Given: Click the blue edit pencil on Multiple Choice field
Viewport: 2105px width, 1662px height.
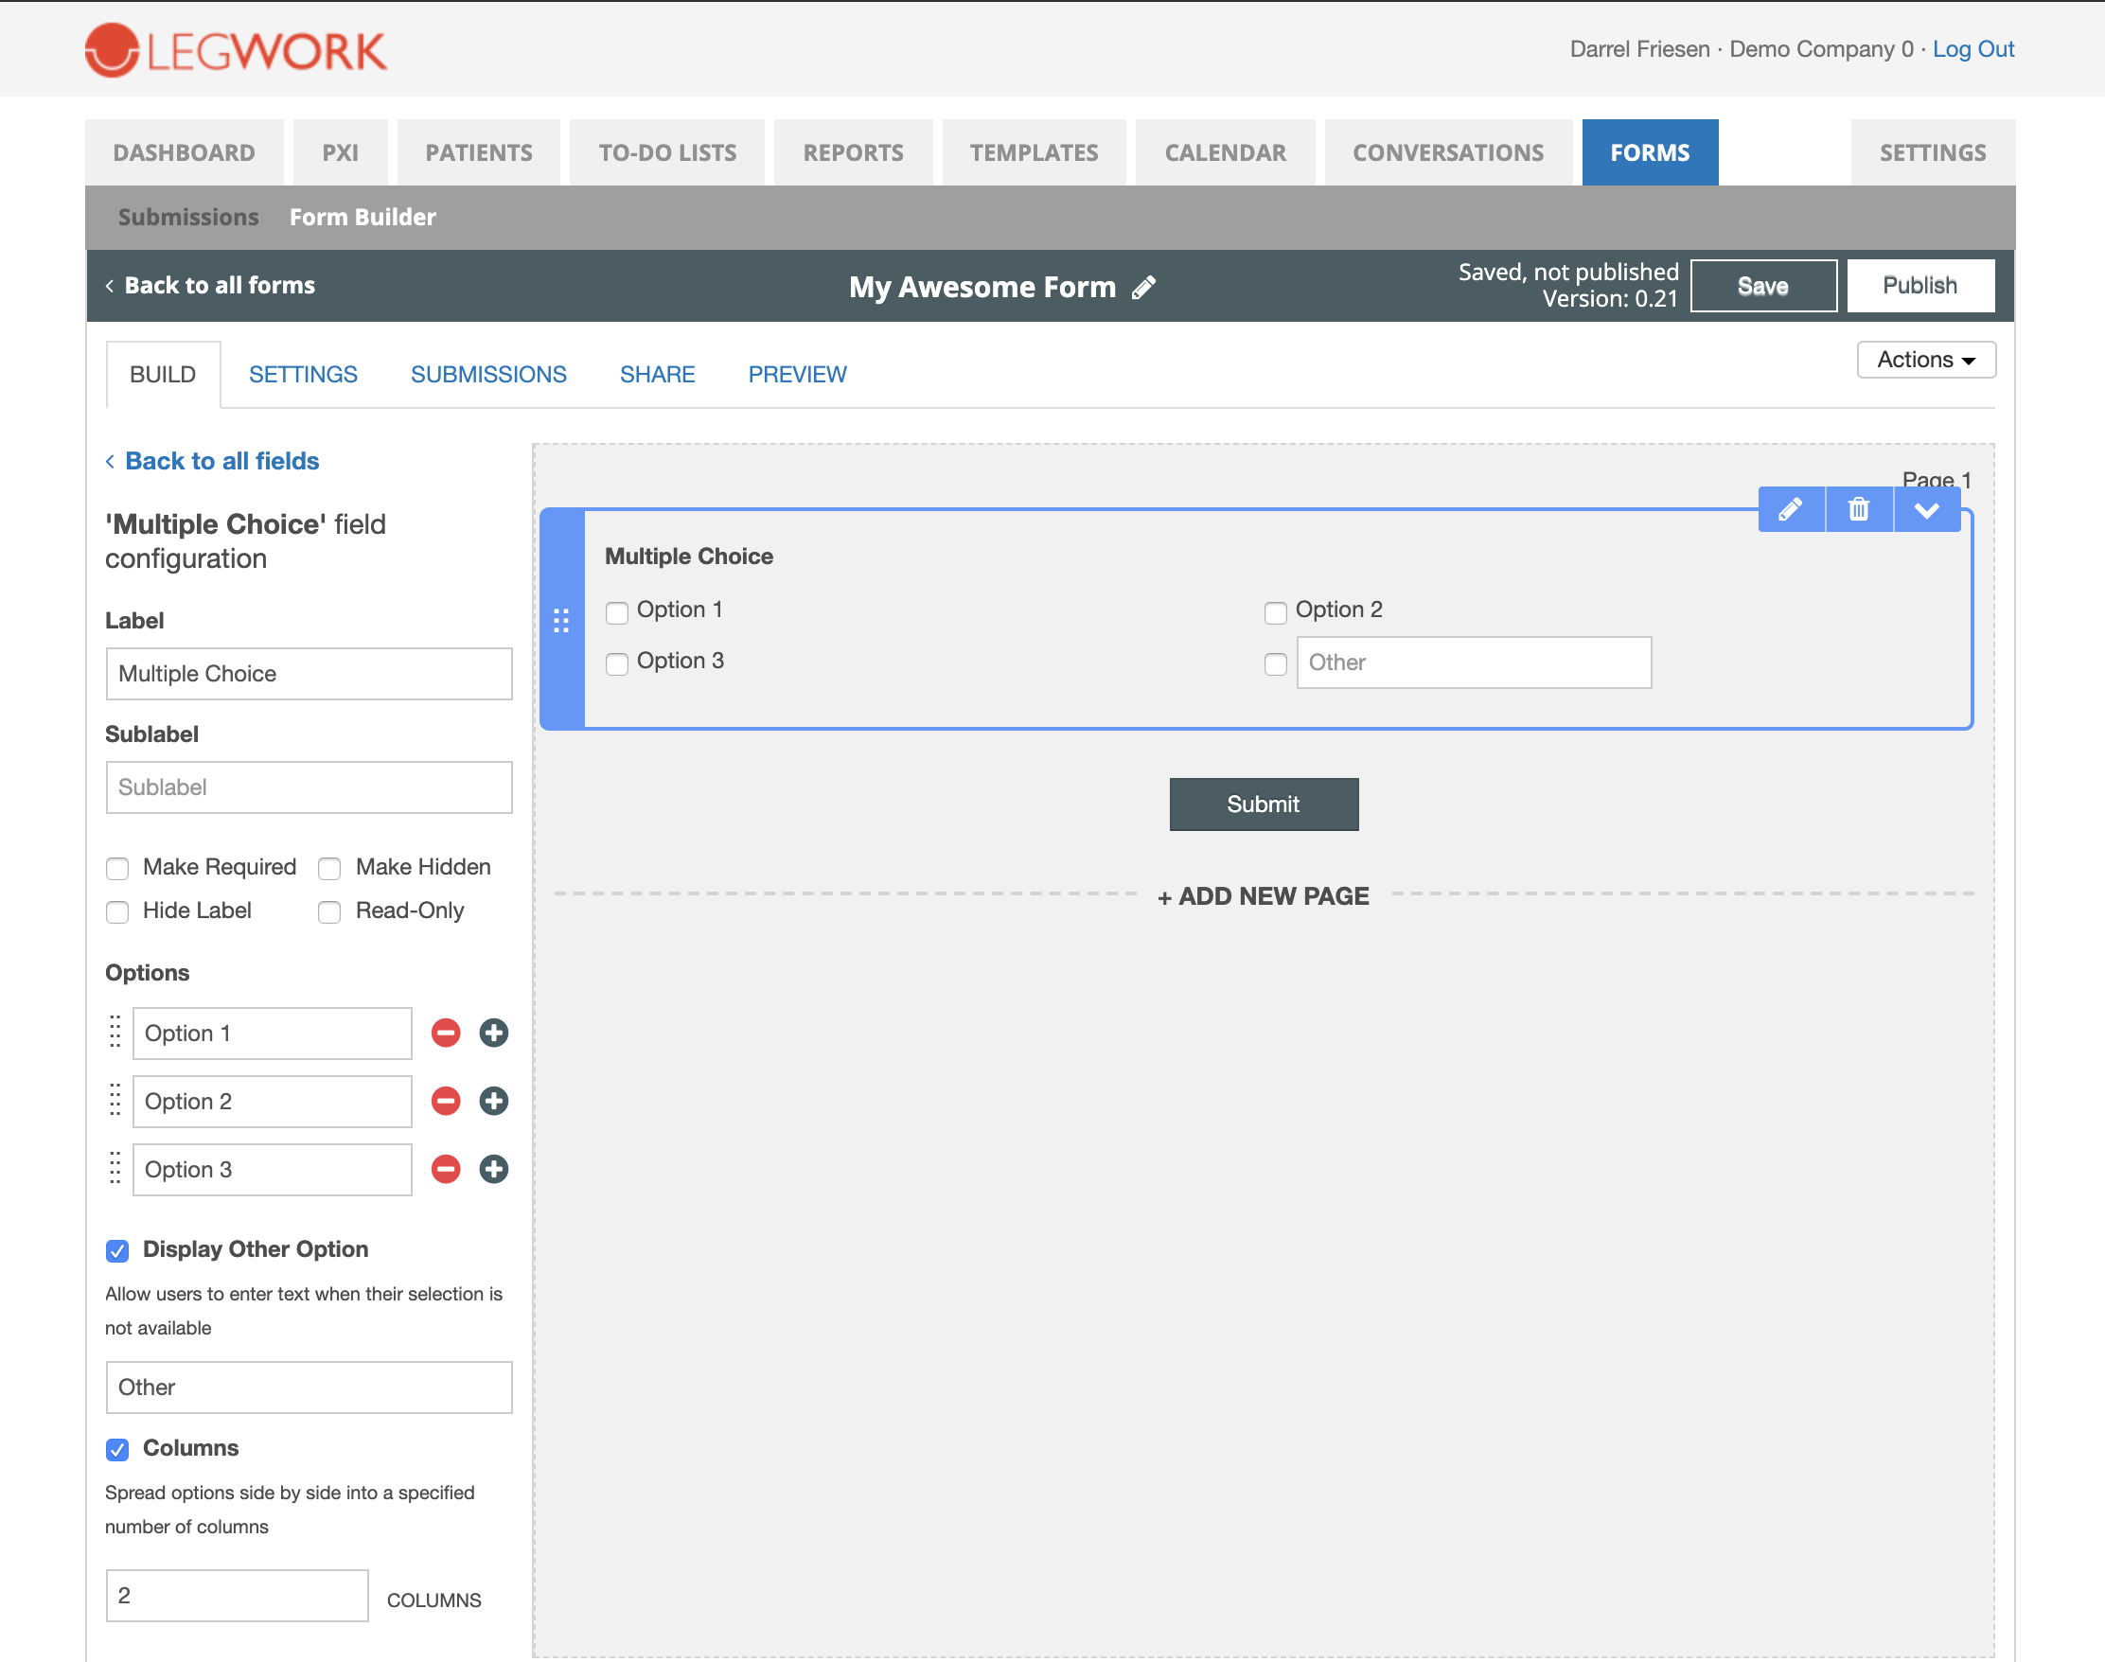Looking at the screenshot, I should tap(1791, 509).
